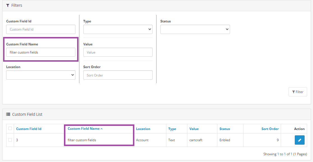Focus the Custom Field Name text field
This screenshot has height=162, width=313.
pos(41,52)
